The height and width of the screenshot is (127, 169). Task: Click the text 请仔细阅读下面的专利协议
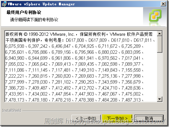point(34,20)
